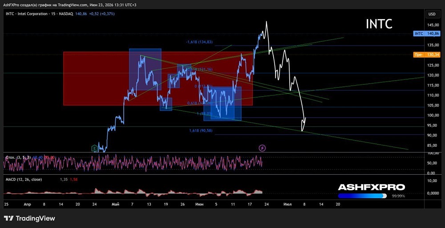This screenshot has width=445, height=228.
Task: Click the 5 date label on time axis
Action: (216, 204)
